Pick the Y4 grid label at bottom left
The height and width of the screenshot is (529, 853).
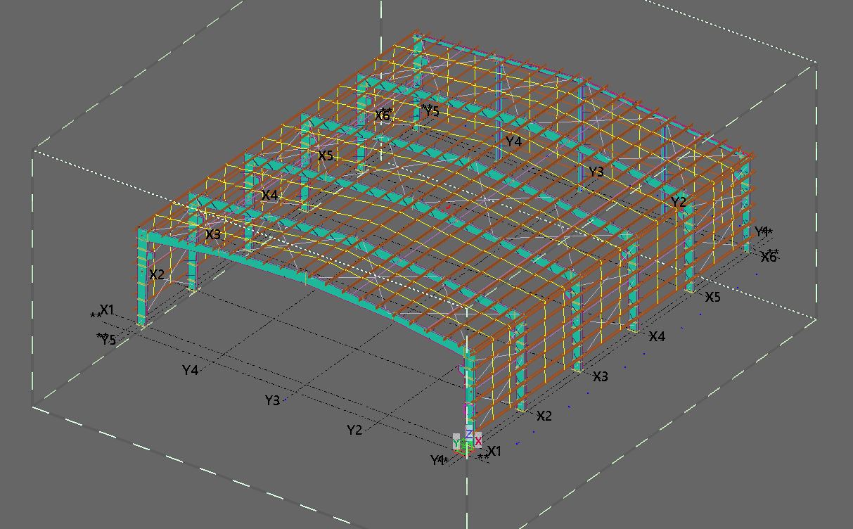190,370
